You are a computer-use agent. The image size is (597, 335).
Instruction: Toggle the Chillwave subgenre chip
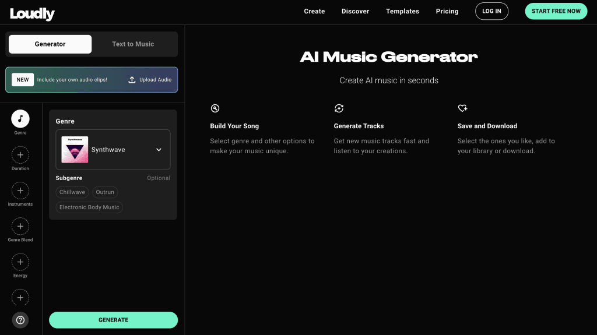[72, 192]
